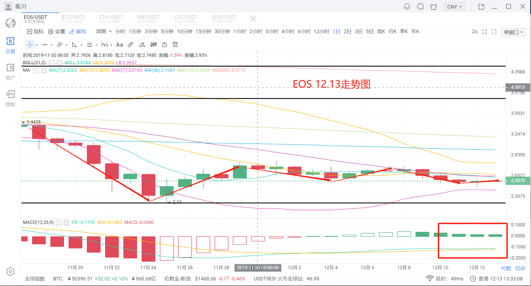The width and height of the screenshot is (531, 286).
Task: Select the ruler measurement tool
Action: pyautogui.click(x=131, y=44)
